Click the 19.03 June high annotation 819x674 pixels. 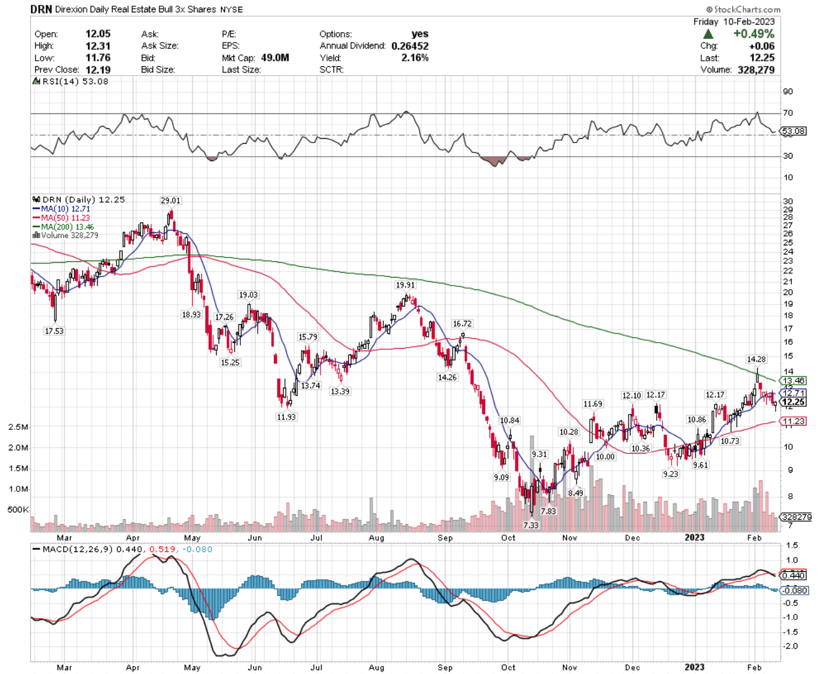248,295
